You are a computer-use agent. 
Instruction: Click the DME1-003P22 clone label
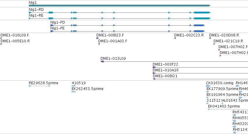coord(165,64)
